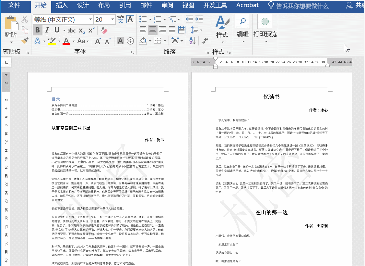This screenshot has width=365, height=266.
Task: Open the font color dropdown arrow
Action: (x=73, y=41)
